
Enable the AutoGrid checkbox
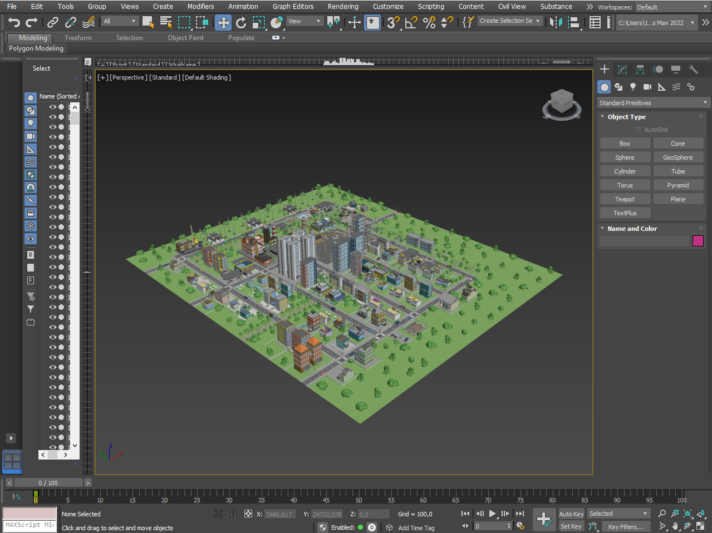coord(639,130)
